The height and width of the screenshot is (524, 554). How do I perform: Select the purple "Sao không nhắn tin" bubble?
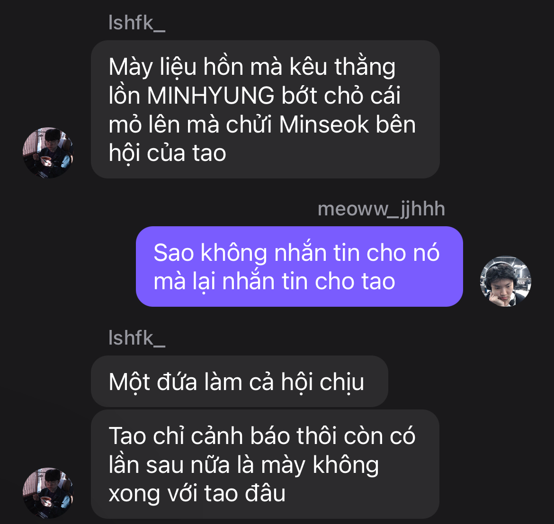299,266
